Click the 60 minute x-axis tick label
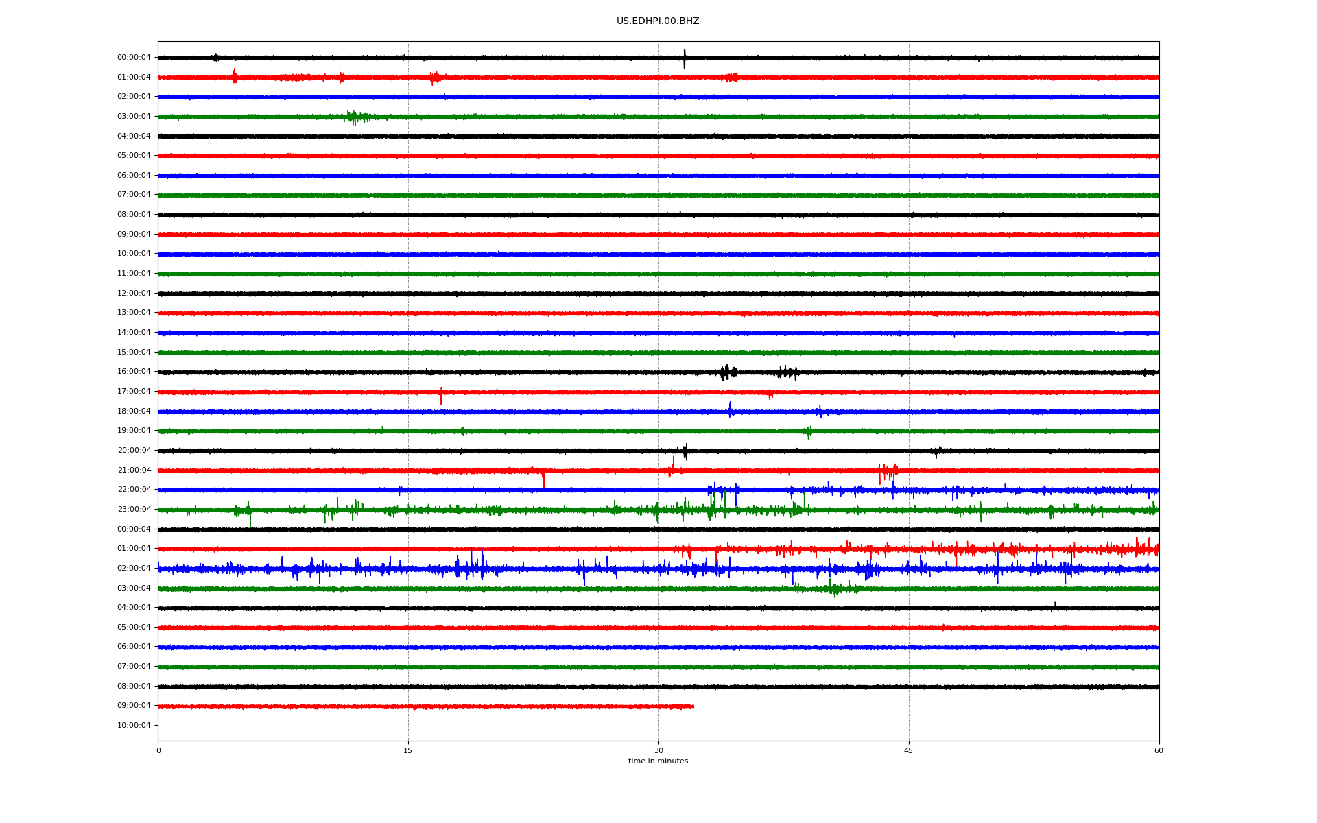The height and width of the screenshot is (823, 1317). tap(1158, 750)
